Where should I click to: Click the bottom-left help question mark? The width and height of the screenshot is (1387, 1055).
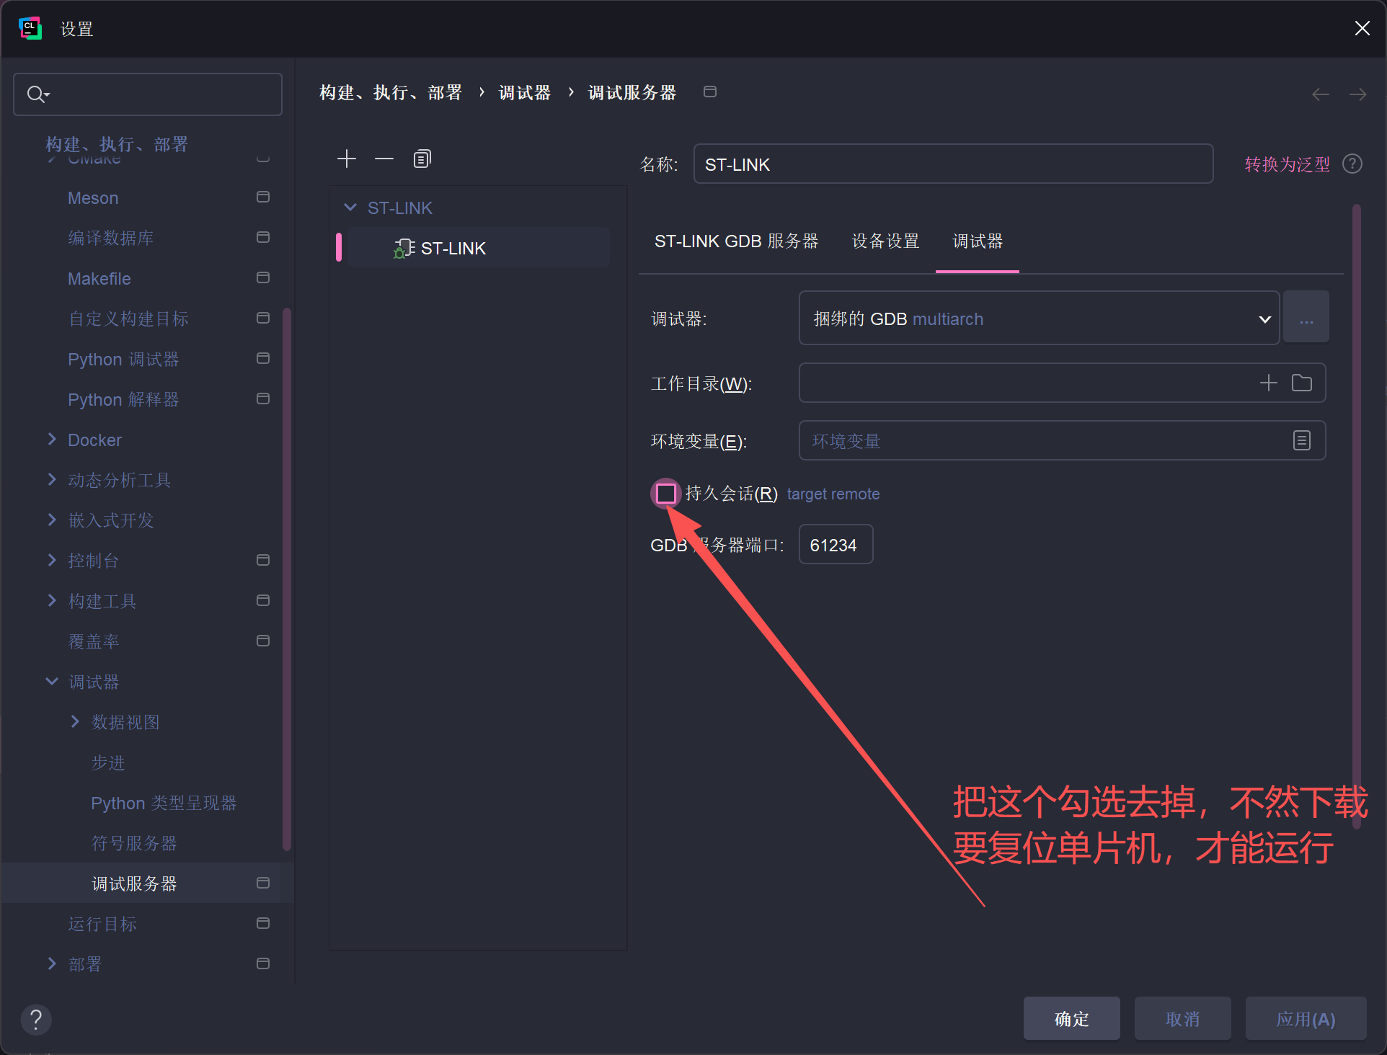36,1019
